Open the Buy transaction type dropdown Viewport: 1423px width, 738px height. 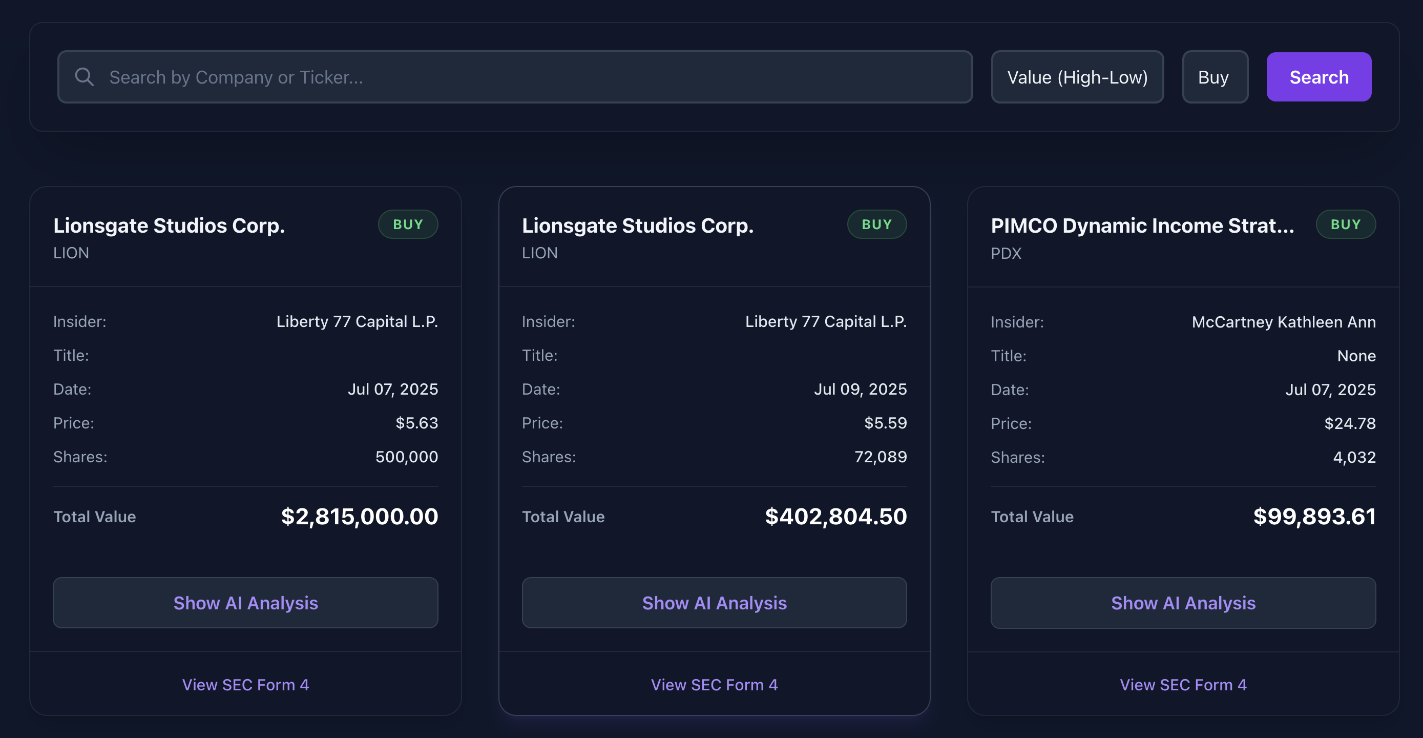(x=1215, y=77)
